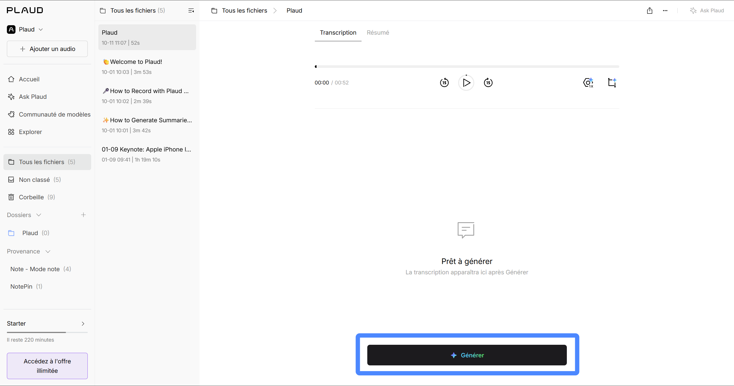Click the Communauté de modèles puzzle icon
734x386 pixels.
[x=11, y=115]
